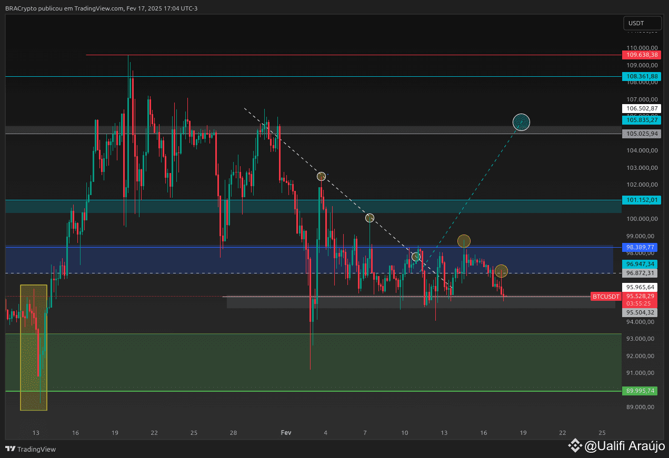
Task: Select the grey 96.872,31 price label
Action: [641, 273]
